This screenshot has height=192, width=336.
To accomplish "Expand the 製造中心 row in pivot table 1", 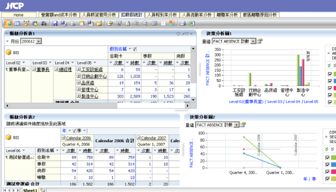I will (x=79, y=96).
